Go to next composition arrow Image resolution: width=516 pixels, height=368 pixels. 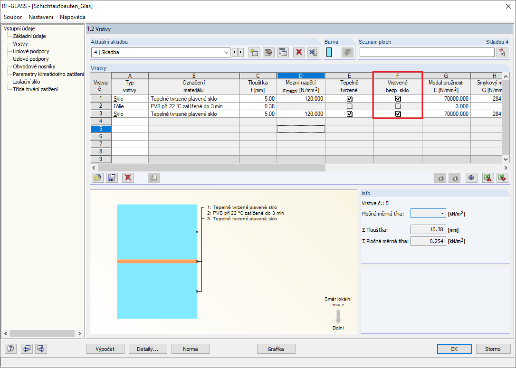(x=241, y=52)
